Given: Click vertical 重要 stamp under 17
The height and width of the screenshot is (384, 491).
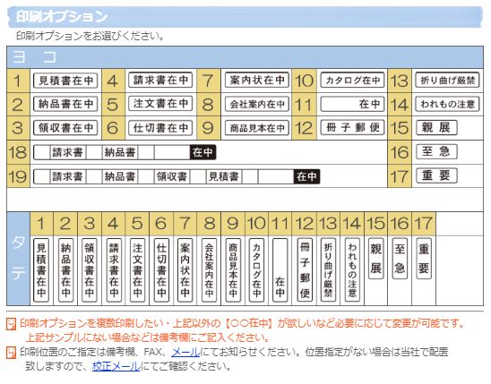Looking at the screenshot, I should pos(424,259).
